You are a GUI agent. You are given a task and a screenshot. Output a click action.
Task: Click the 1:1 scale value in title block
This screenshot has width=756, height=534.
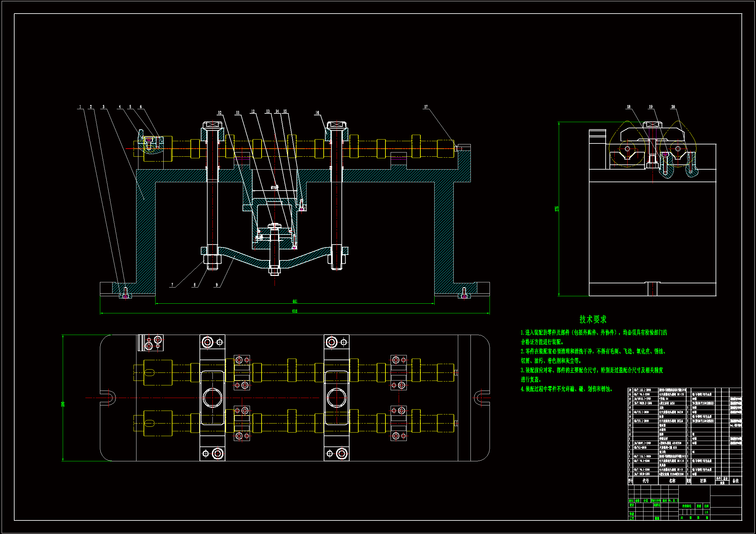tap(706, 512)
